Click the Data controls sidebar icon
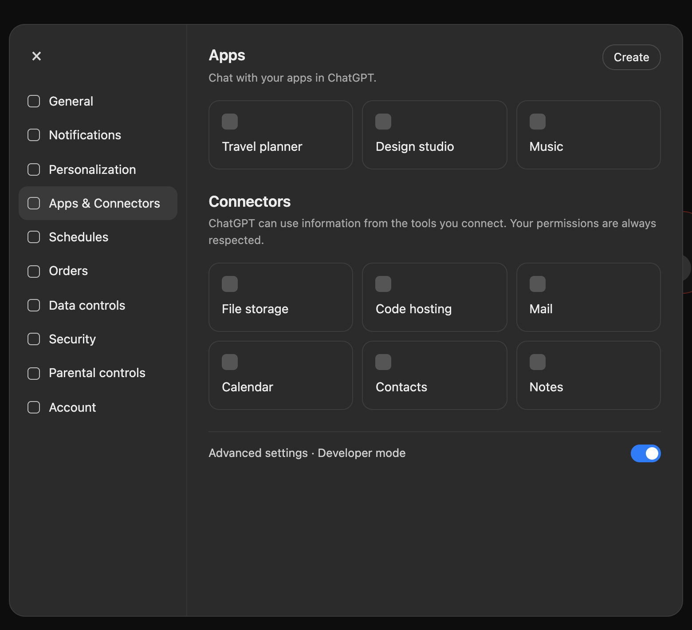Image resolution: width=692 pixels, height=630 pixels. pos(34,305)
